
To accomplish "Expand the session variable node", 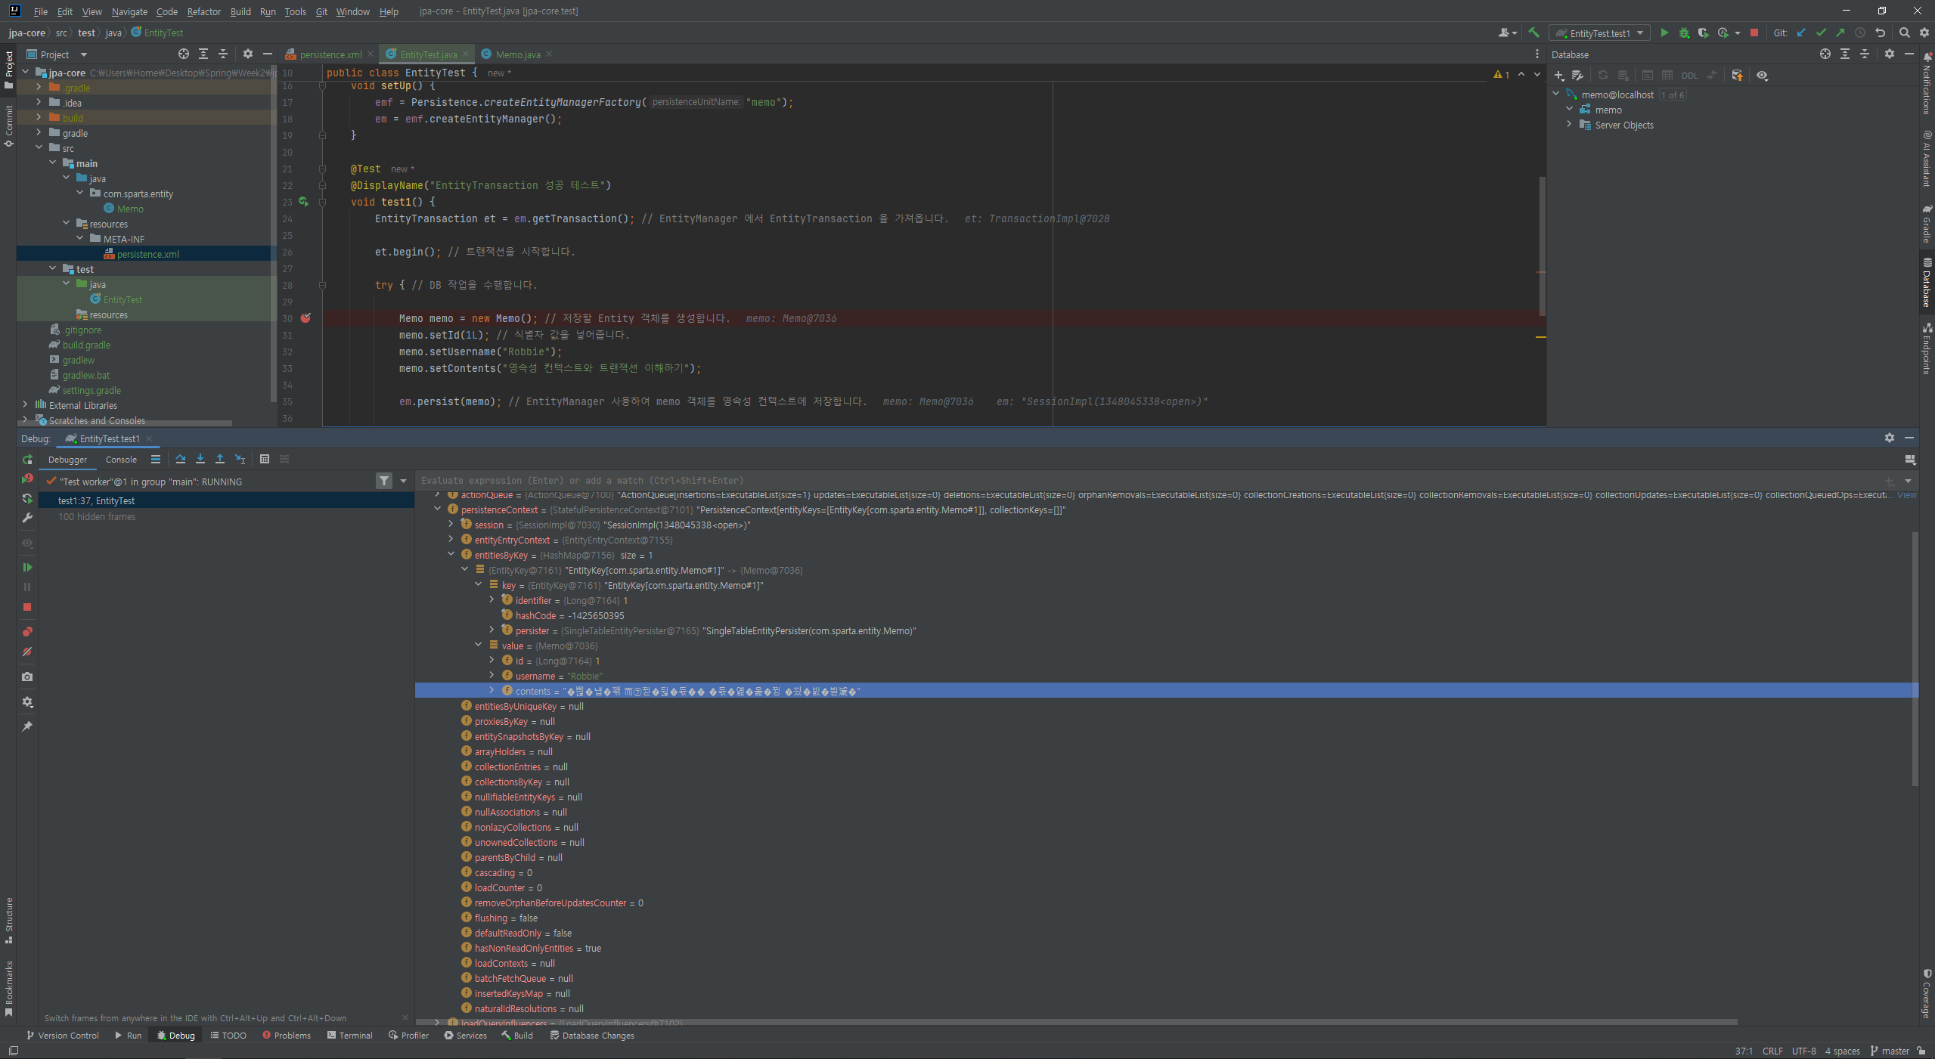I will 451,525.
